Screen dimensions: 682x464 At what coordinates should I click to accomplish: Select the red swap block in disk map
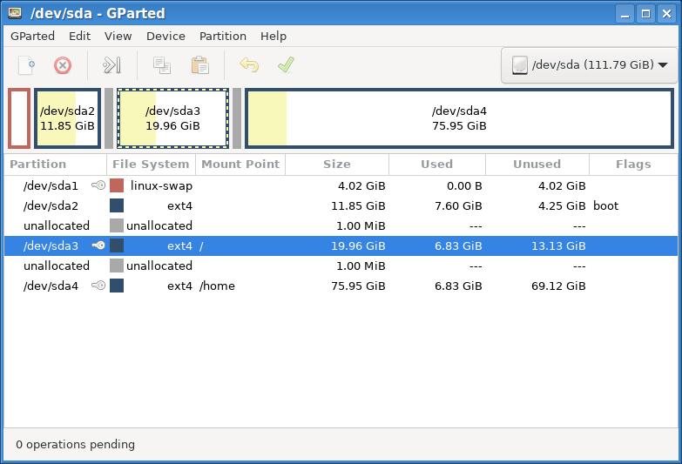pyautogui.click(x=19, y=118)
